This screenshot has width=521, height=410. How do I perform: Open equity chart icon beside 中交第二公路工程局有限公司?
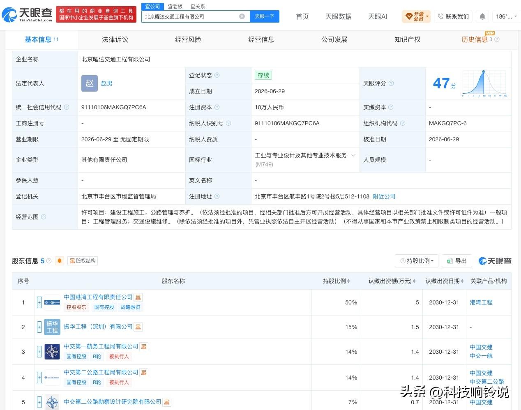click(144, 373)
